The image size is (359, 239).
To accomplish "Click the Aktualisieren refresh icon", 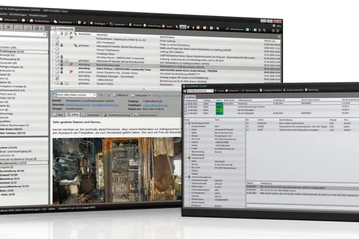I will tap(227, 29).
